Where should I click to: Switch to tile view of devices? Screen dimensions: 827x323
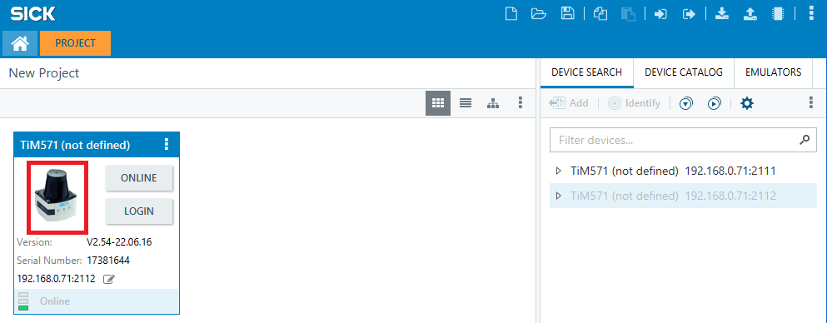(438, 103)
